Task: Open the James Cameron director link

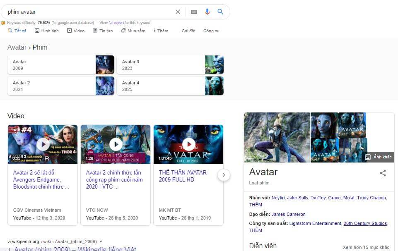Action: [x=288, y=214]
